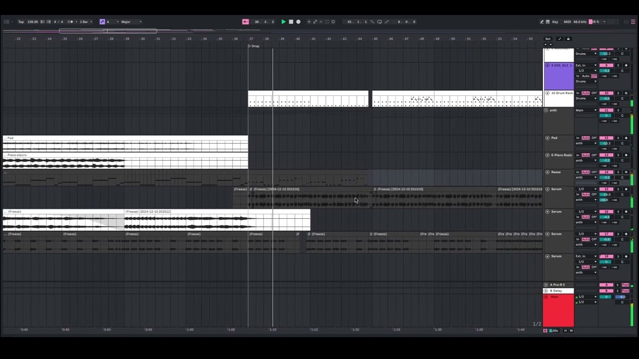Viewport: 639px width, 359px height.
Task: Adjust the snth group volume showing 0
Action: (607, 116)
